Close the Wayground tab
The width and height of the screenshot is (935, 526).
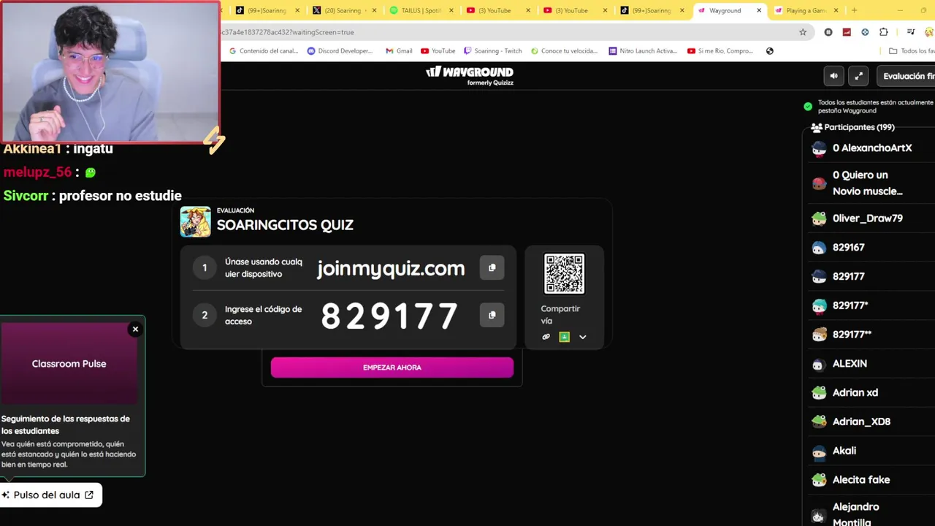click(x=759, y=10)
